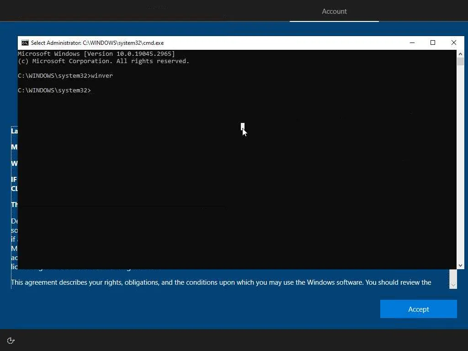The height and width of the screenshot is (351, 468).
Task: Click the cmd.exe window title text
Action: coord(97,43)
